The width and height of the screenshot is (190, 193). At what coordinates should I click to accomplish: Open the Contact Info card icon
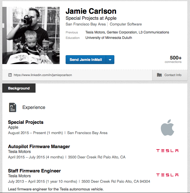pos(159,75)
